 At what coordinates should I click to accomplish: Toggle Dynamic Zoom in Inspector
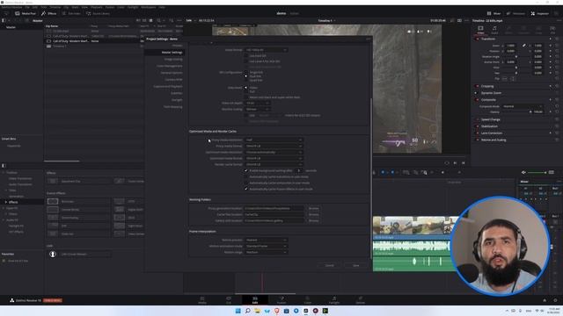click(477, 93)
